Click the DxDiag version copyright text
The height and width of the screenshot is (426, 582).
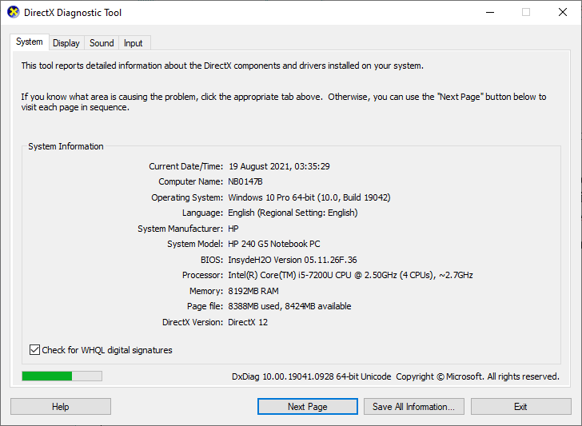tap(395, 376)
